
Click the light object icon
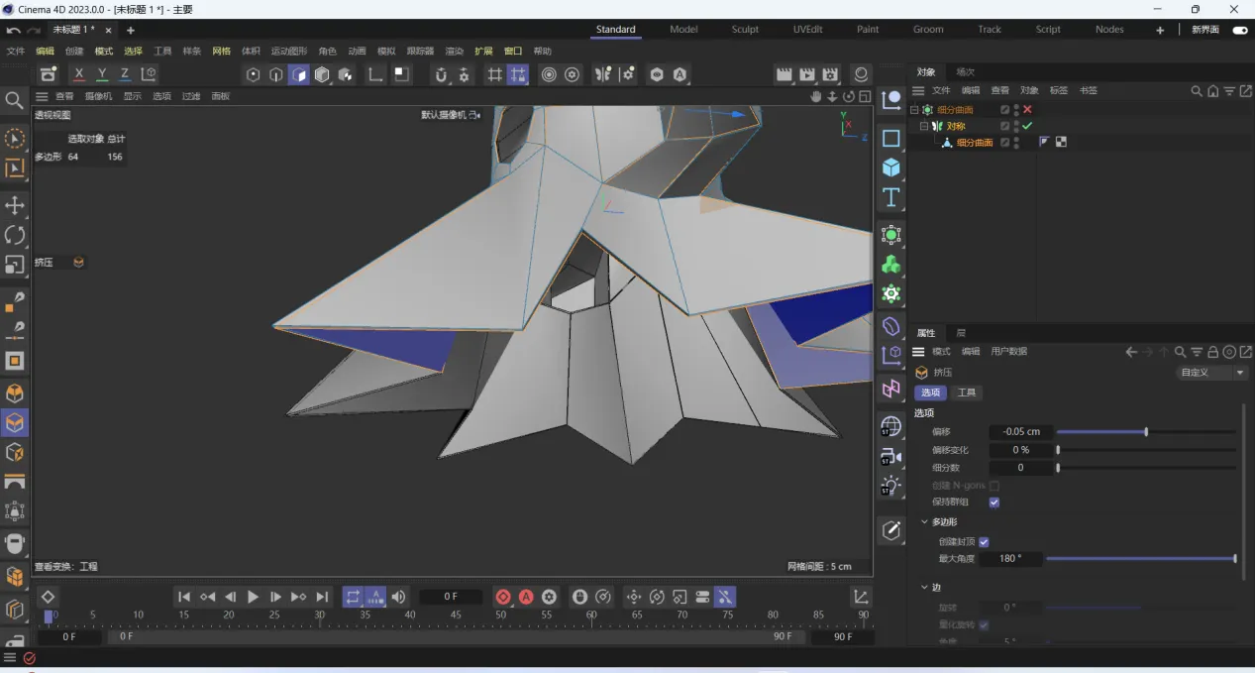[x=891, y=486]
